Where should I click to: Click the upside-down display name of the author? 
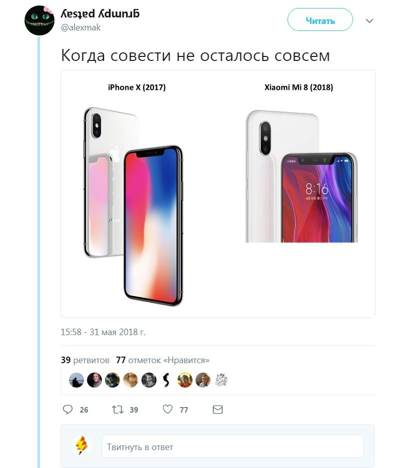click(x=100, y=13)
